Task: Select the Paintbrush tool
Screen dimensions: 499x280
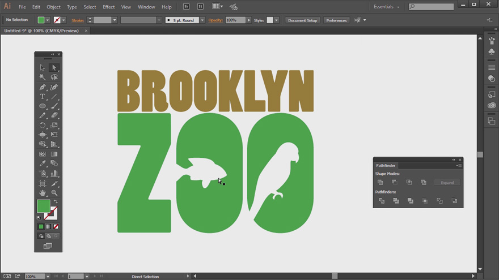Action: click(54, 106)
